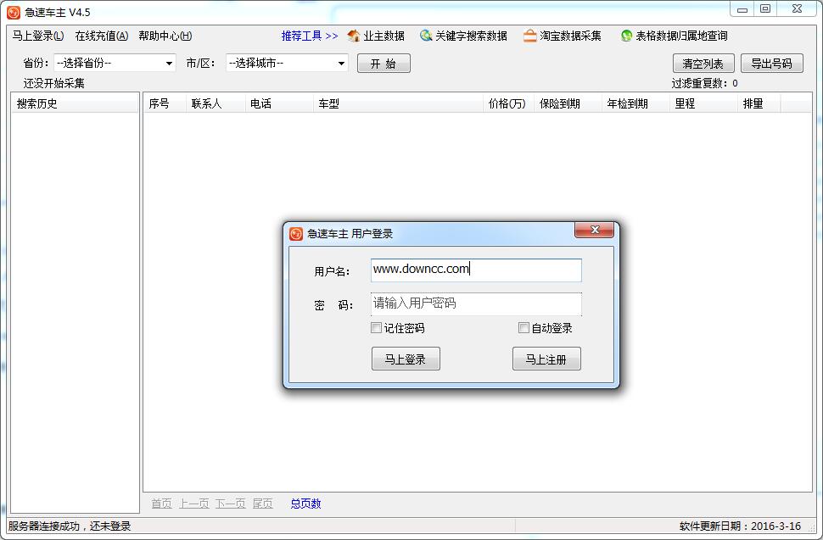This screenshot has height=540, width=823.
Task: Sort by the 里程 column header
Action: point(704,103)
